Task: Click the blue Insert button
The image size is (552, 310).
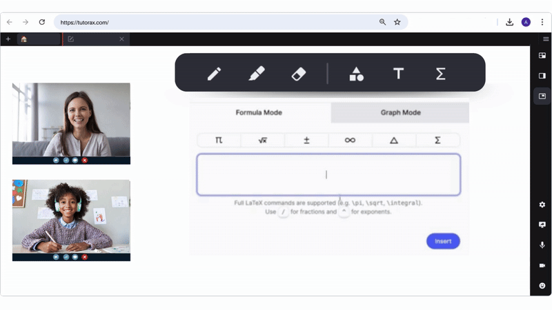Action: pos(443,241)
